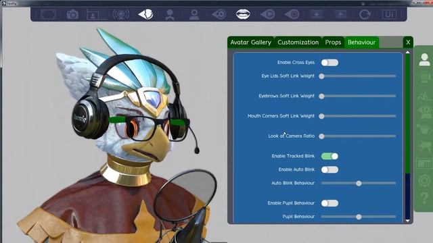Click the Eye Lids Soft Link Weight label

[288, 76]
